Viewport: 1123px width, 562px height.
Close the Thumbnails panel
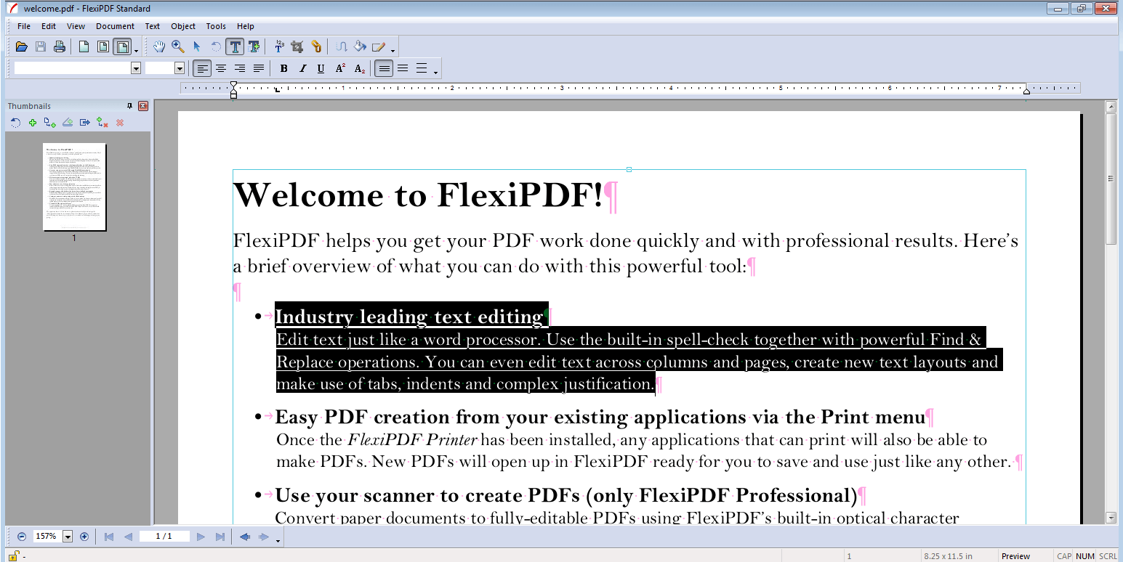coord(143,106)
